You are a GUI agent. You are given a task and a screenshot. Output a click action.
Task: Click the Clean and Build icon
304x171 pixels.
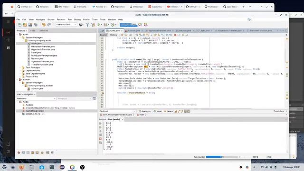[93, 25]
